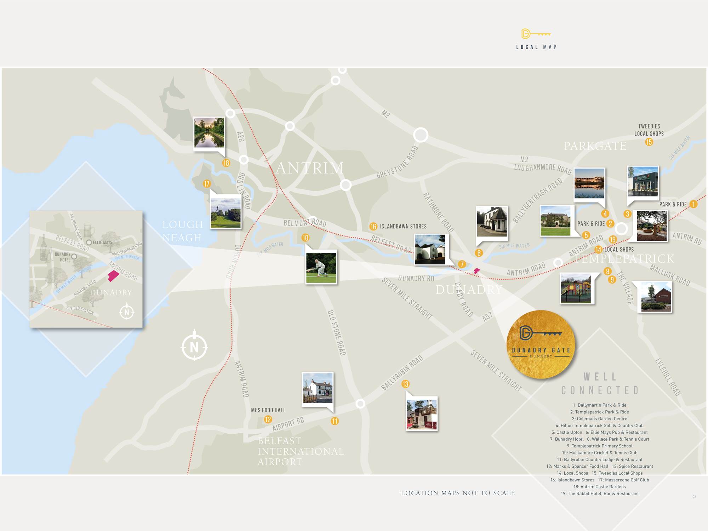Click marker 13 for Spice Restaurant
Image resolution: width=708 pixels, height=531 pixels.
point(405,384)
